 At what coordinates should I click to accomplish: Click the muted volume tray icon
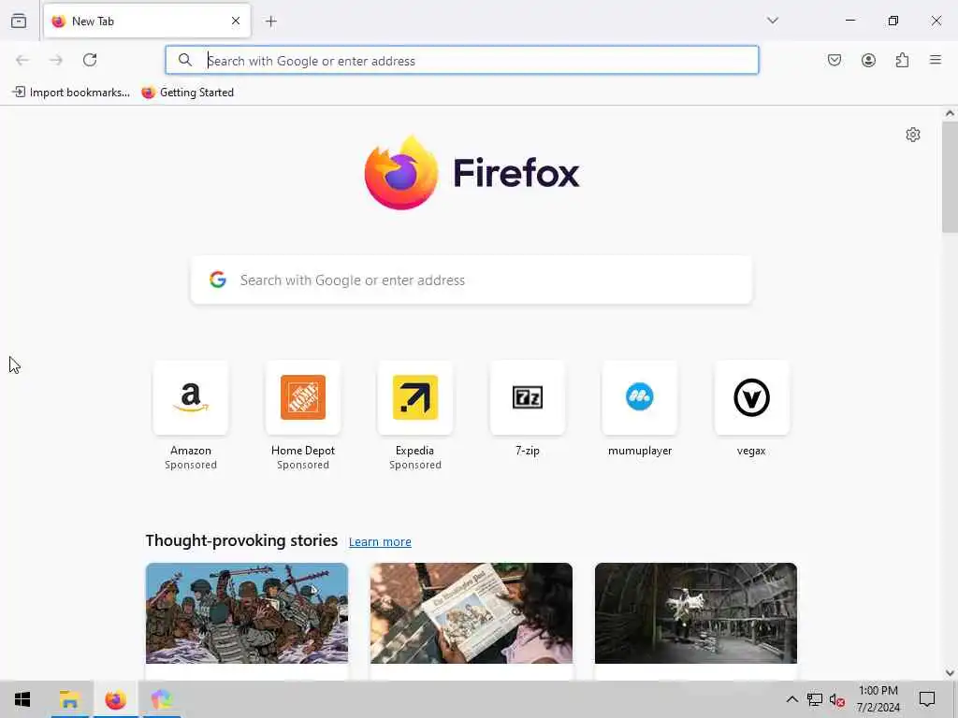click(837, 699)
